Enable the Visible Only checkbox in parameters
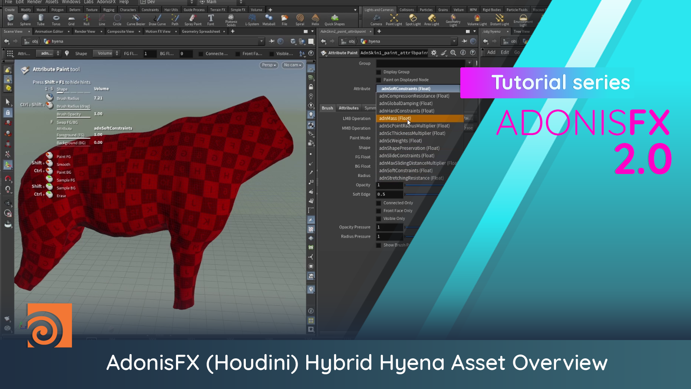 (x=379, y=219)
